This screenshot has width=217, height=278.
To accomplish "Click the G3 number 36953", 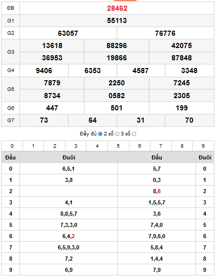I will click(x=52, y=58).
